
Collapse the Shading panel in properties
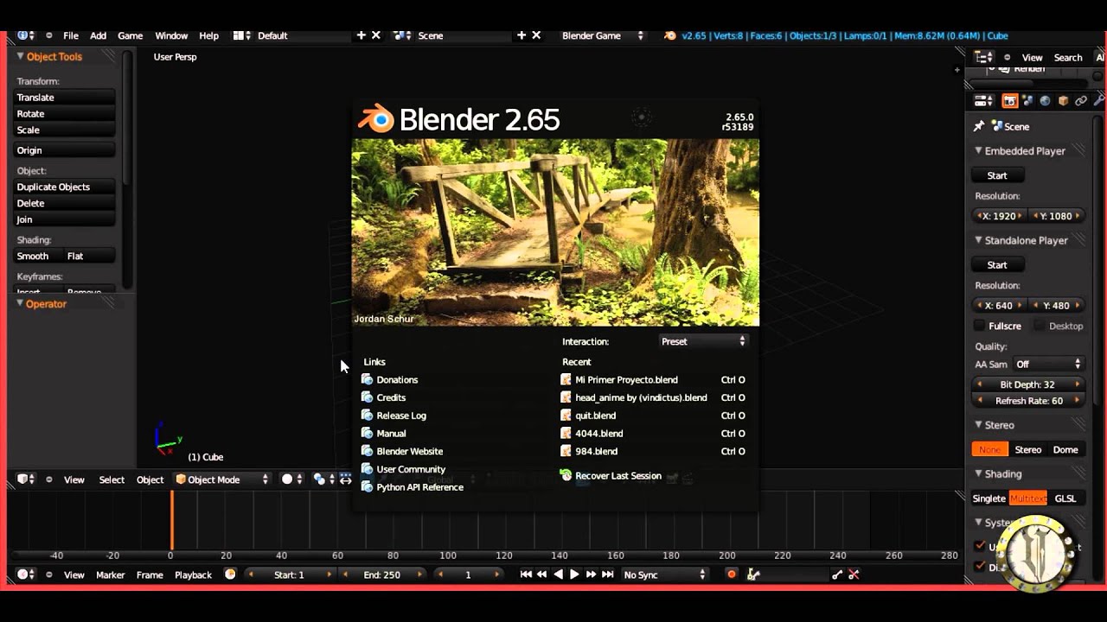pyautogui.click(x=979, y=473)
